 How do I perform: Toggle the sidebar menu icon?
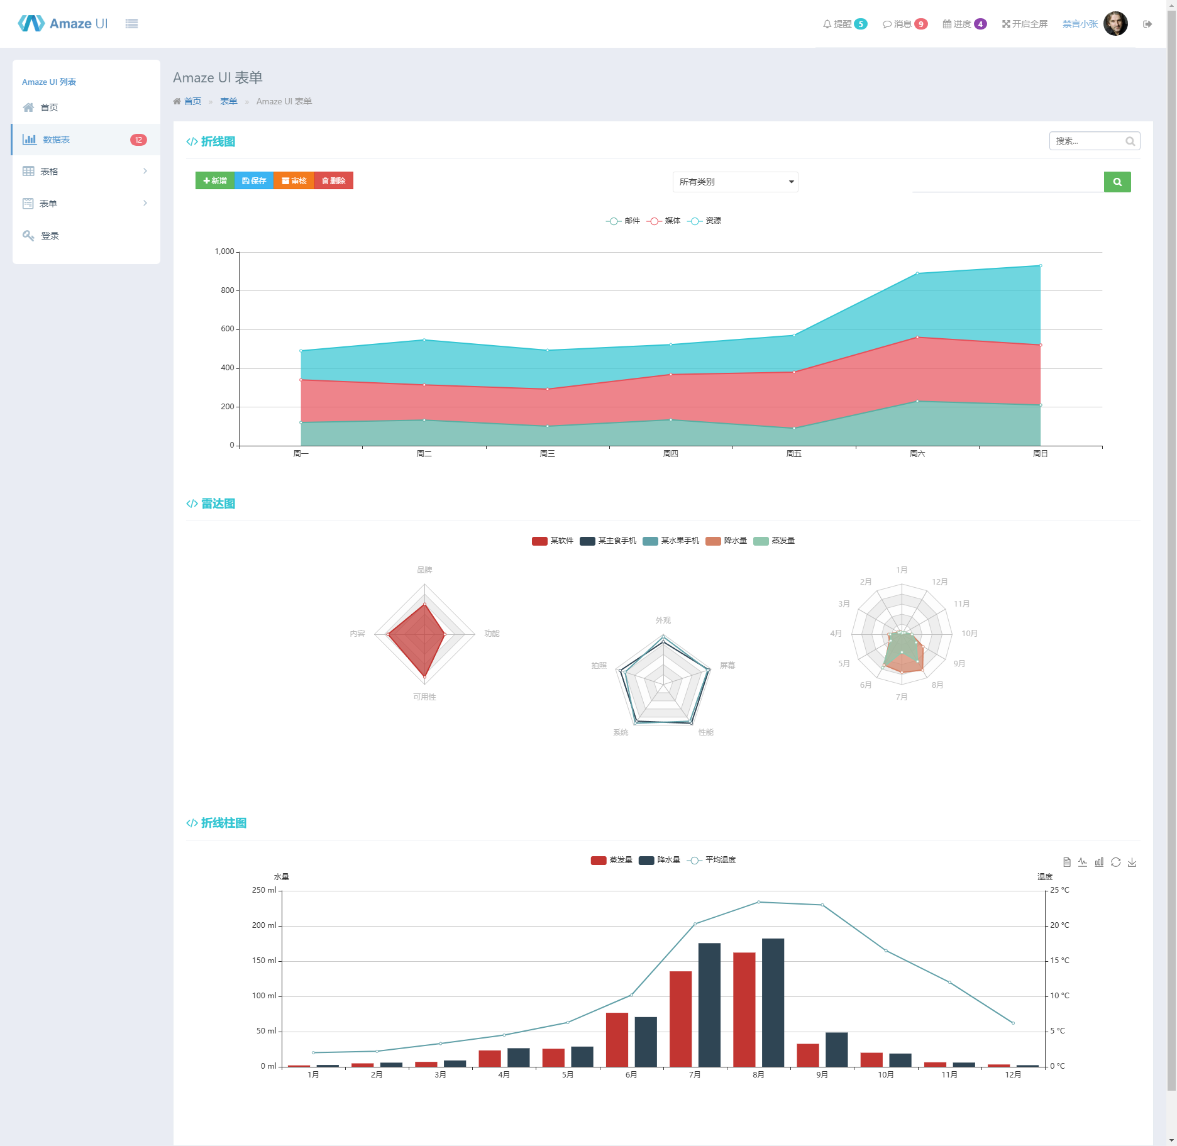point(131,24)
